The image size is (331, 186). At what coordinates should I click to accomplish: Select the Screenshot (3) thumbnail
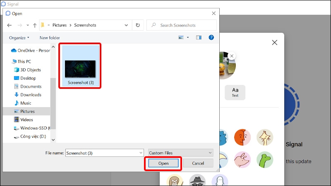80,66
